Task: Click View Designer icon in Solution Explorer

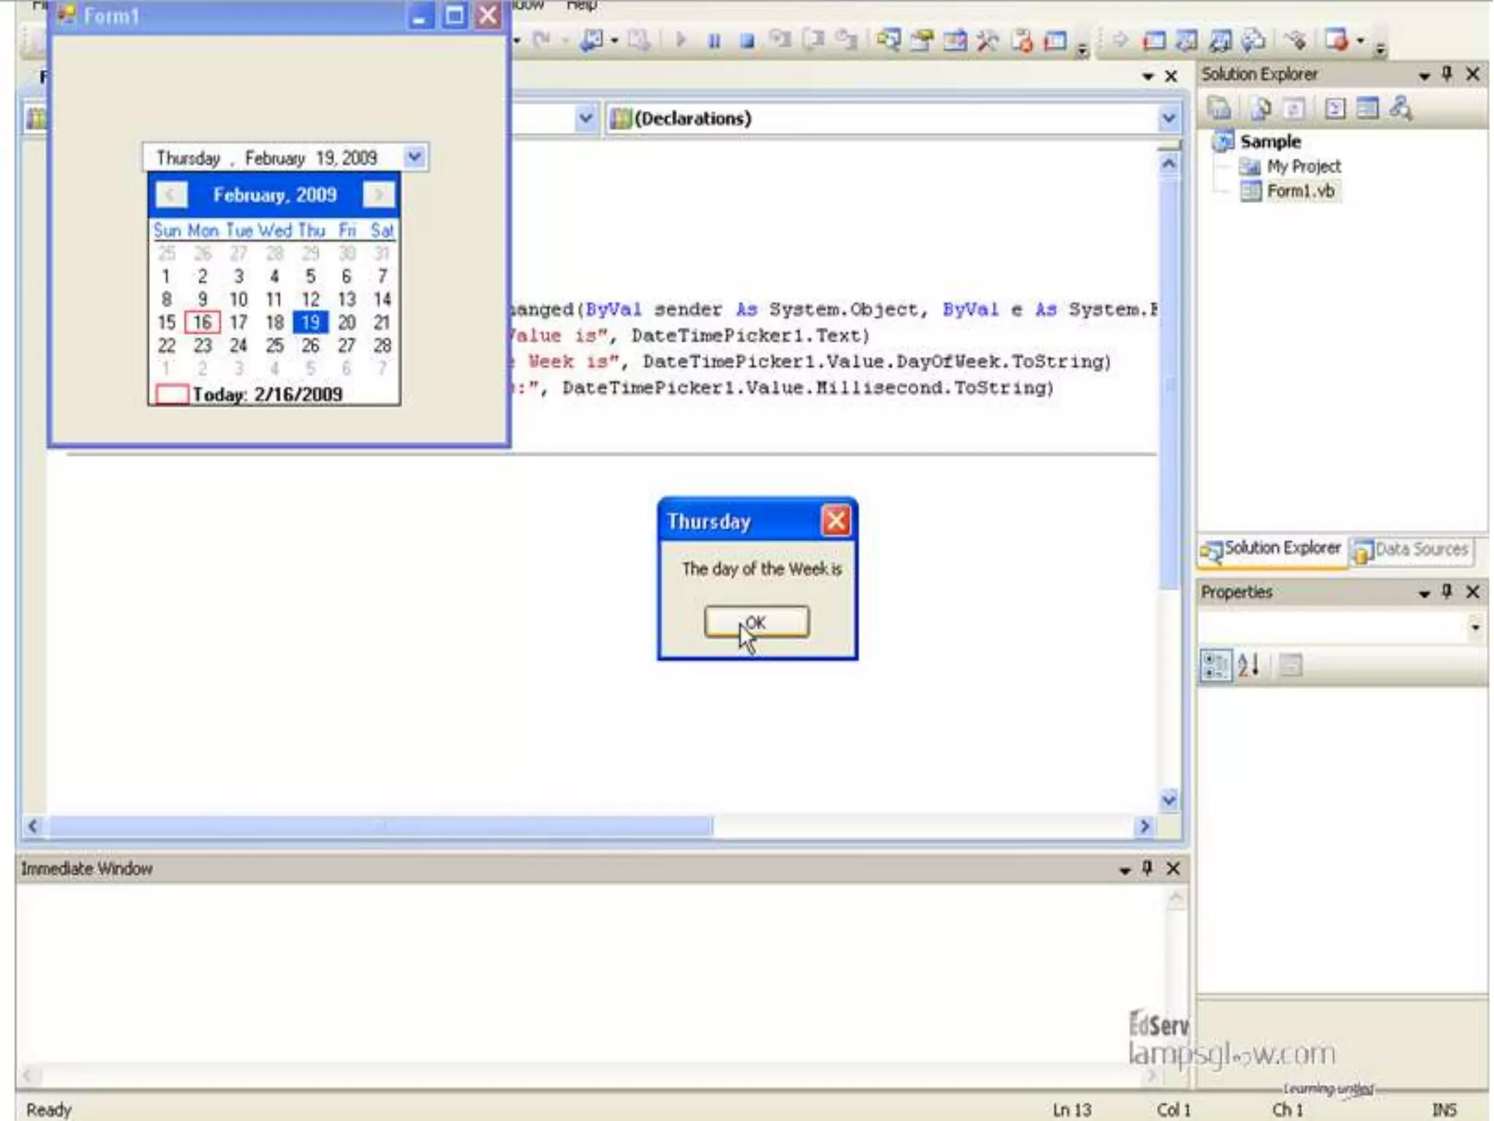Action: tap(1368, 109)
